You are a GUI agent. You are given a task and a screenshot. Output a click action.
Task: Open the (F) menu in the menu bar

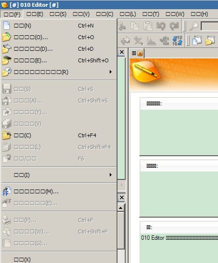click(12, 14)
